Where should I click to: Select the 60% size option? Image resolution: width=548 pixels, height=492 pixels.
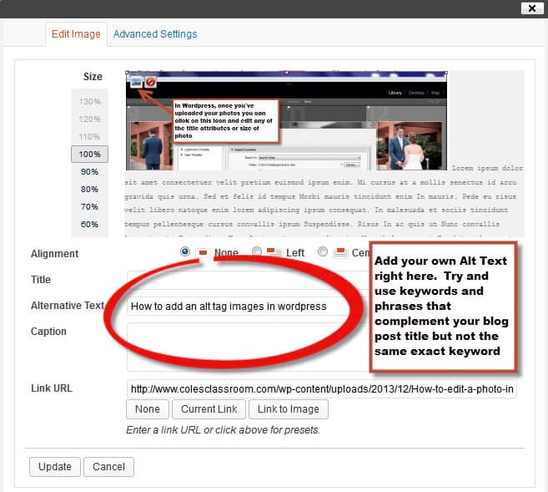(x=89, y=225)
